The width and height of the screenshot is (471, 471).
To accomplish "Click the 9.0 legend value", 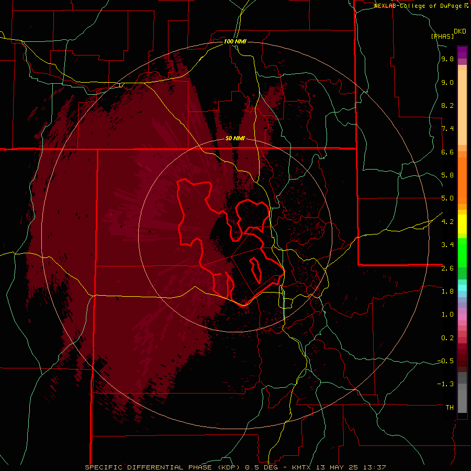I will [447, 82].
